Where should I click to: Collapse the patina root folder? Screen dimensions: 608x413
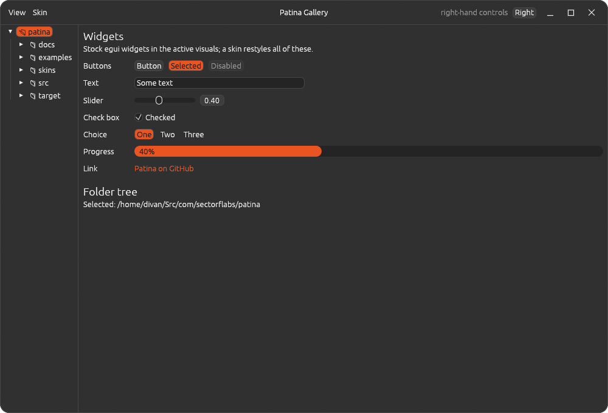click(x=10, y=32)
